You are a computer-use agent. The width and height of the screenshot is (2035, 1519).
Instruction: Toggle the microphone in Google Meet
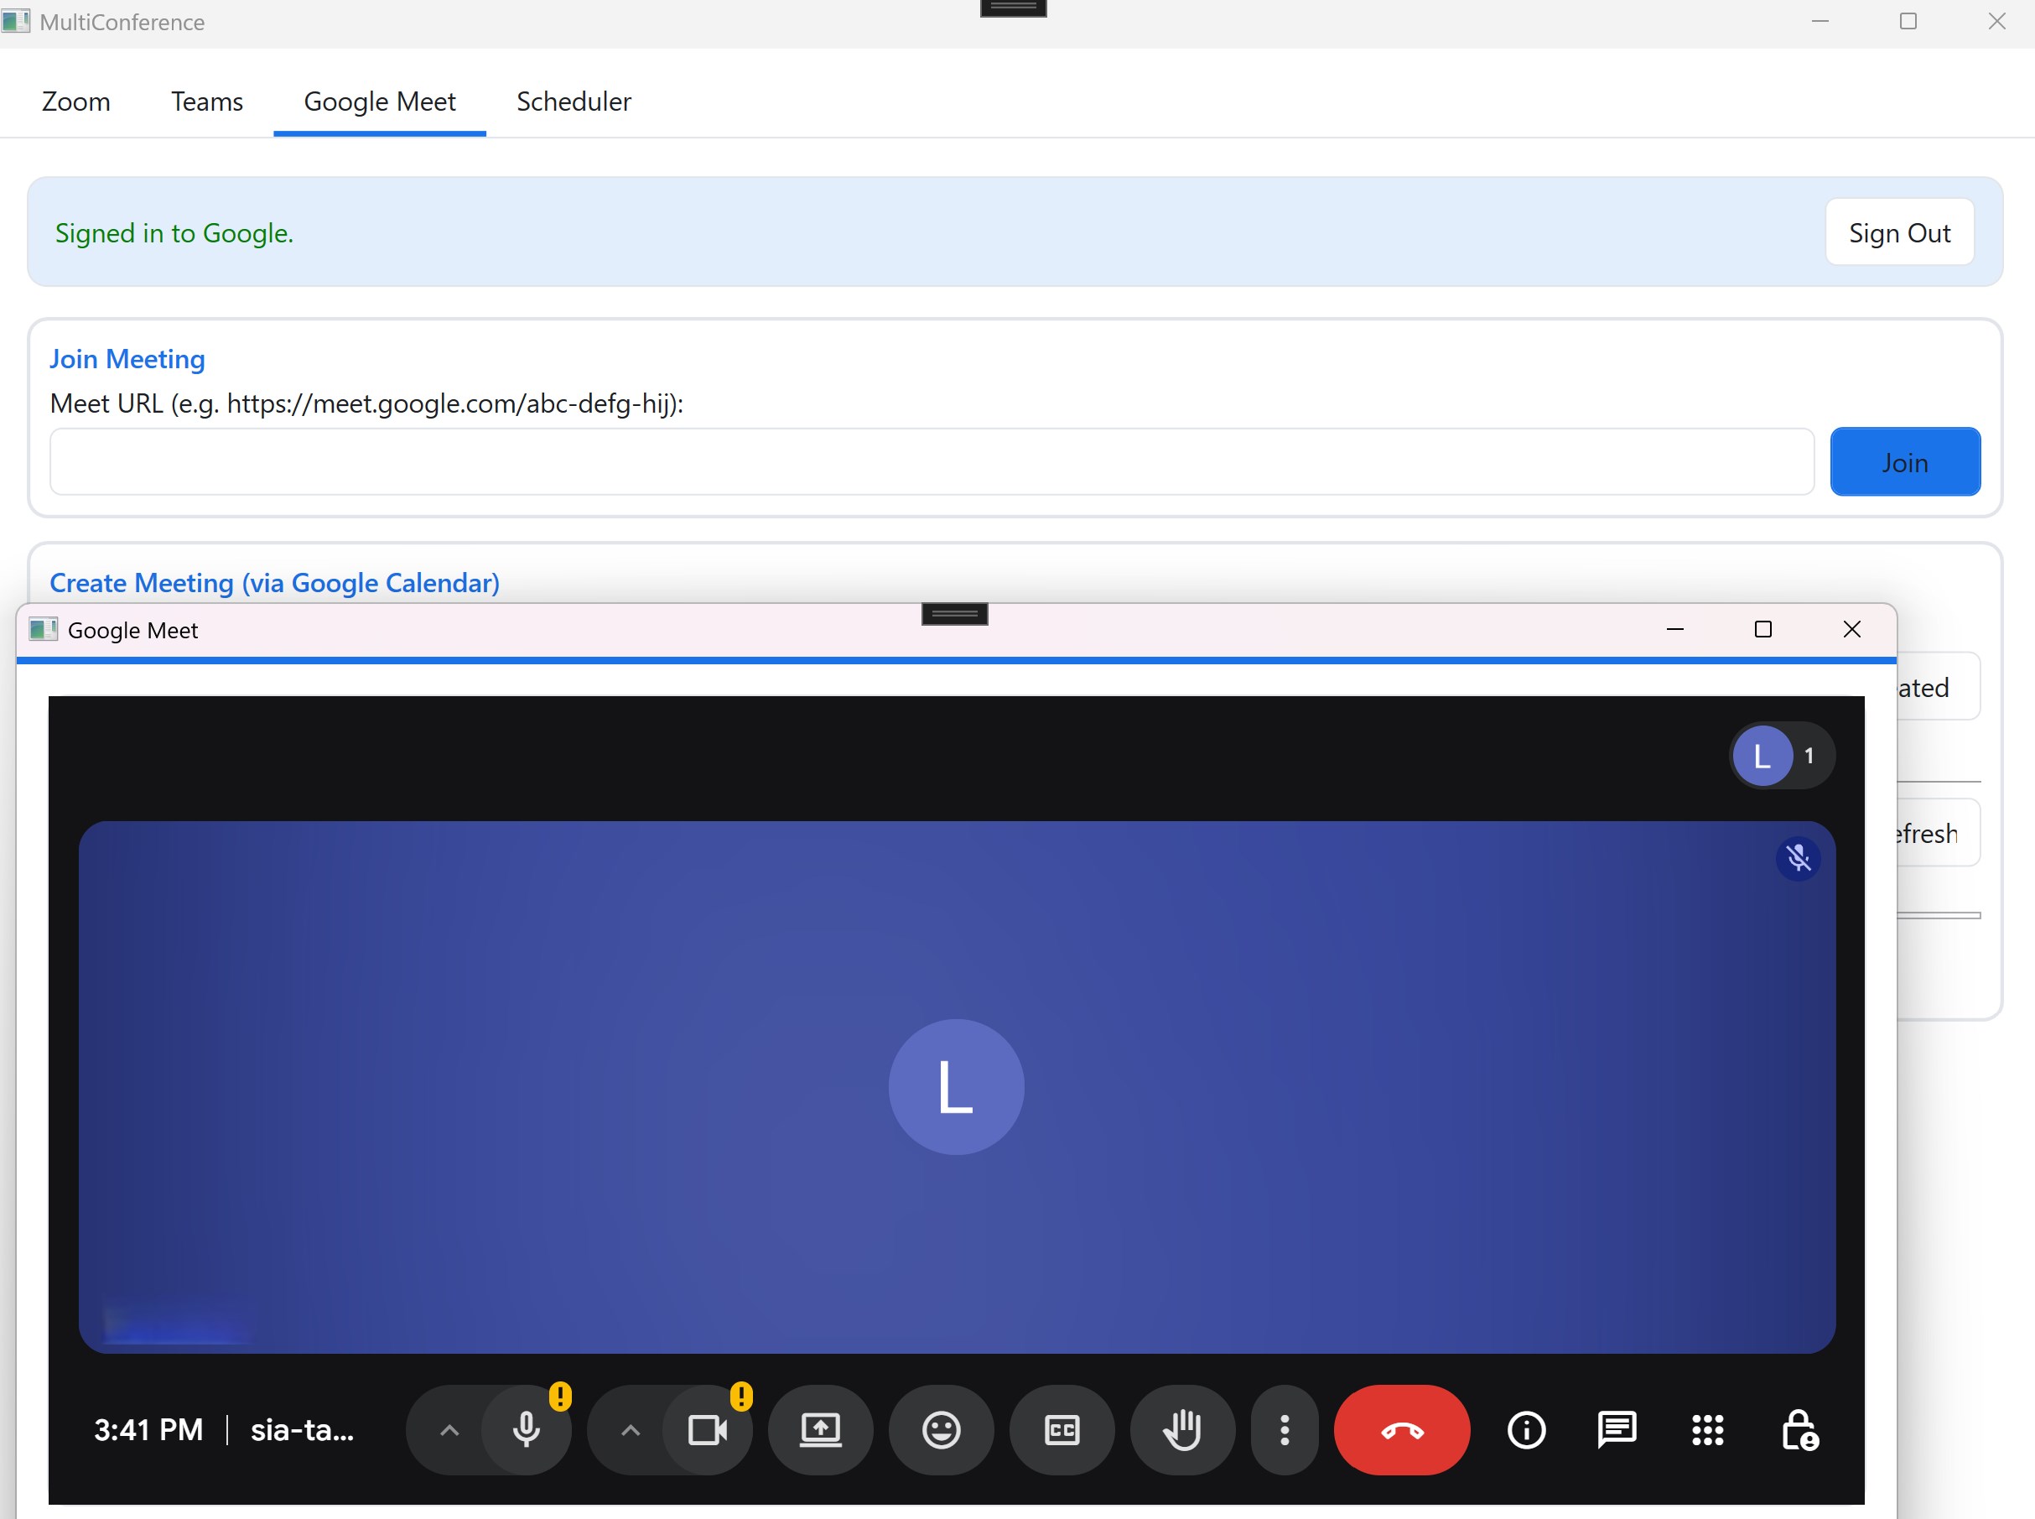pyautogui.click(x=526, y=1430)
